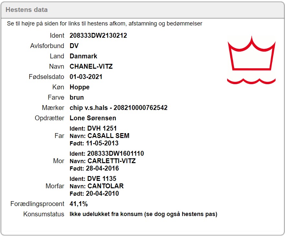Open sire name CASALL SEM
Viewport: 285px width, 236px height.
pos(108,136)
